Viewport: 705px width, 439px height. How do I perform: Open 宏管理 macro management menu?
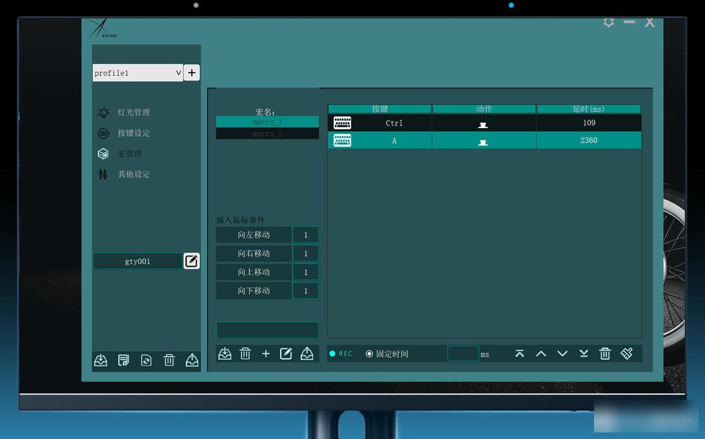129,154
